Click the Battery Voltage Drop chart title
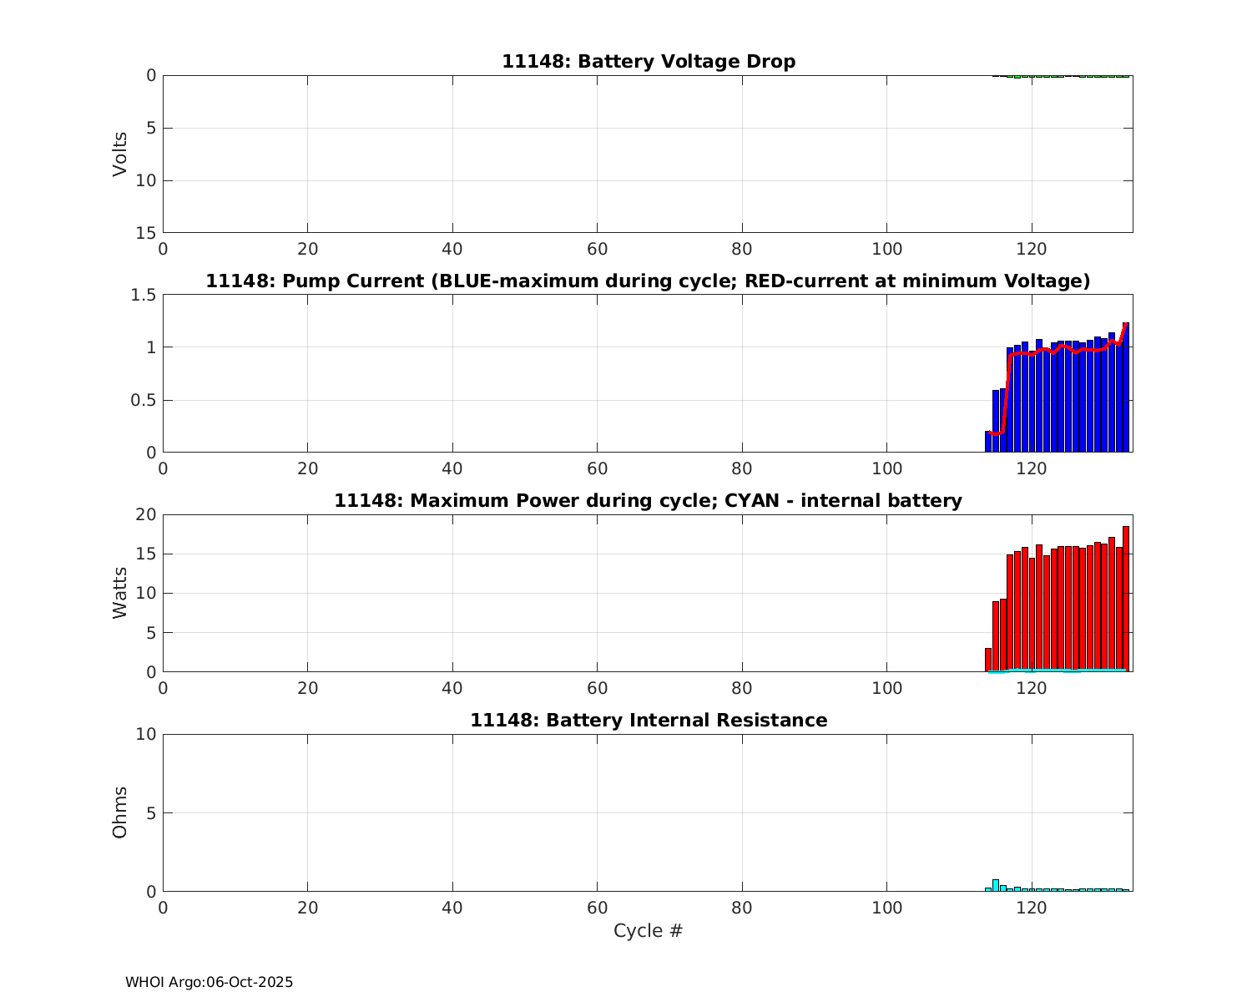The width and height of the screenshot is (1252, 1002). (648, 62)
